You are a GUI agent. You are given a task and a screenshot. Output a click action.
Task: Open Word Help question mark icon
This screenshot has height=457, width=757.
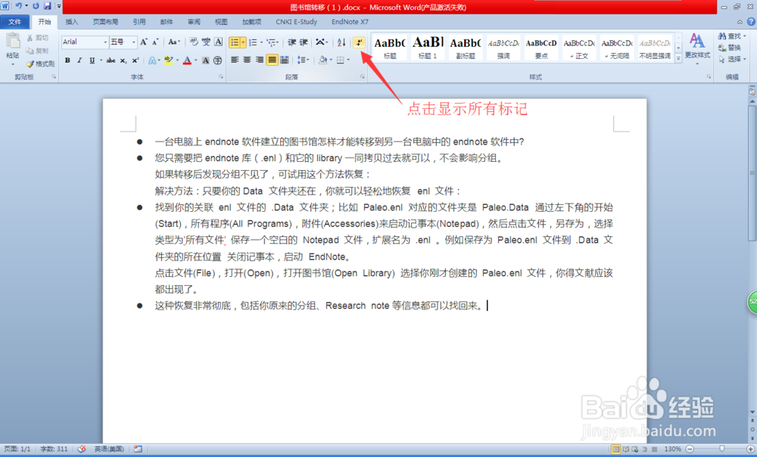(751, 22)
